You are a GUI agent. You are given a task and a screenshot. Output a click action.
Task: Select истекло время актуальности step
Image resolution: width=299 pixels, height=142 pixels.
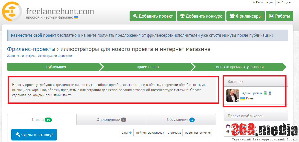point(240,67)
